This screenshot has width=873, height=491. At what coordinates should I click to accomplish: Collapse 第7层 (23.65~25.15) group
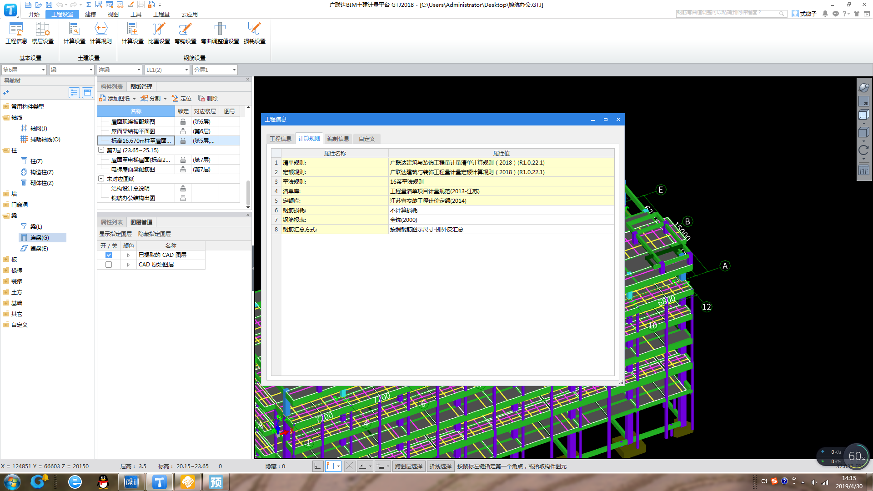pyautogui.click(x=101, y=150)
